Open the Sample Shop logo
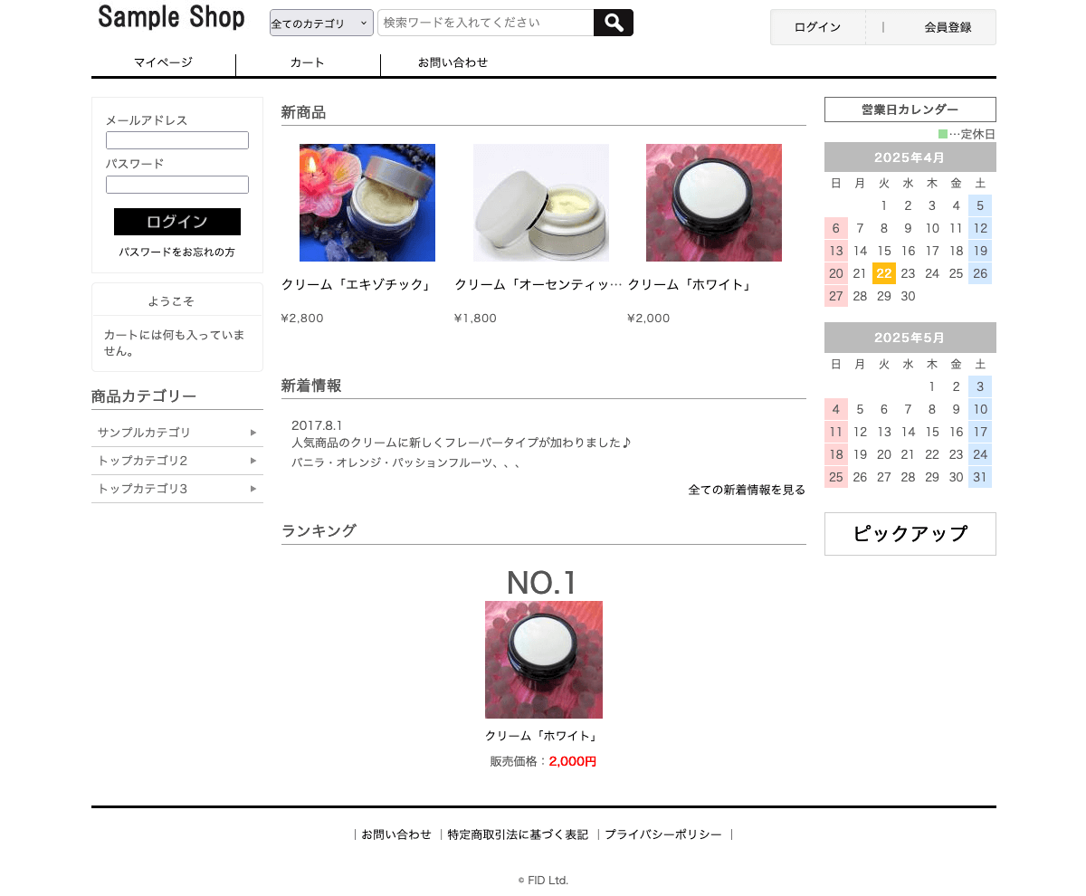This screenshot has width=1086, height=896. pyautogui.click(x=171, y=17)
